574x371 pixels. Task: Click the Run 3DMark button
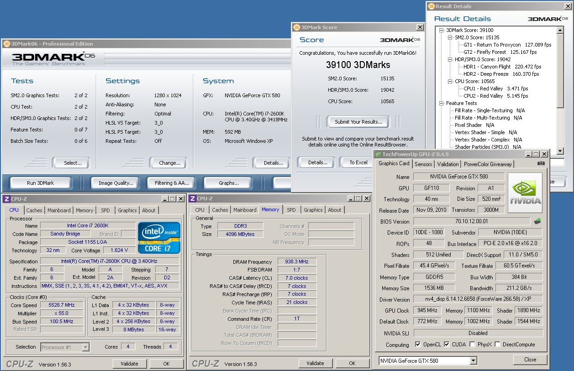[x=40, y=183]
